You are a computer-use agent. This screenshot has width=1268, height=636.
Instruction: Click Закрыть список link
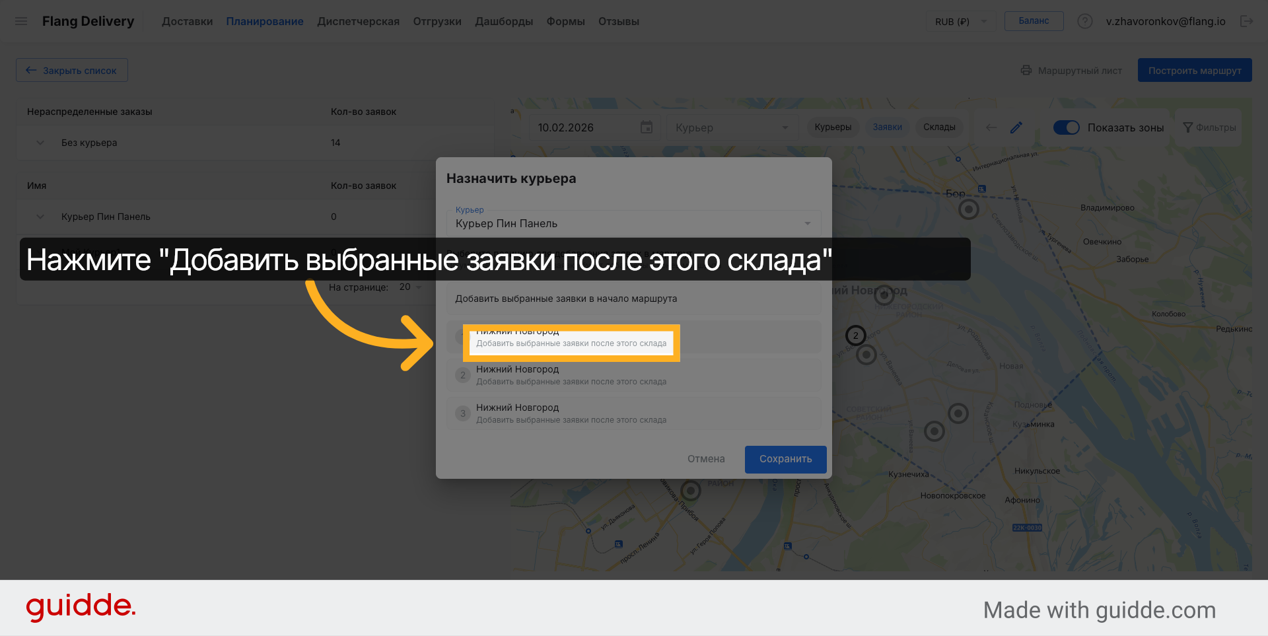71,69
